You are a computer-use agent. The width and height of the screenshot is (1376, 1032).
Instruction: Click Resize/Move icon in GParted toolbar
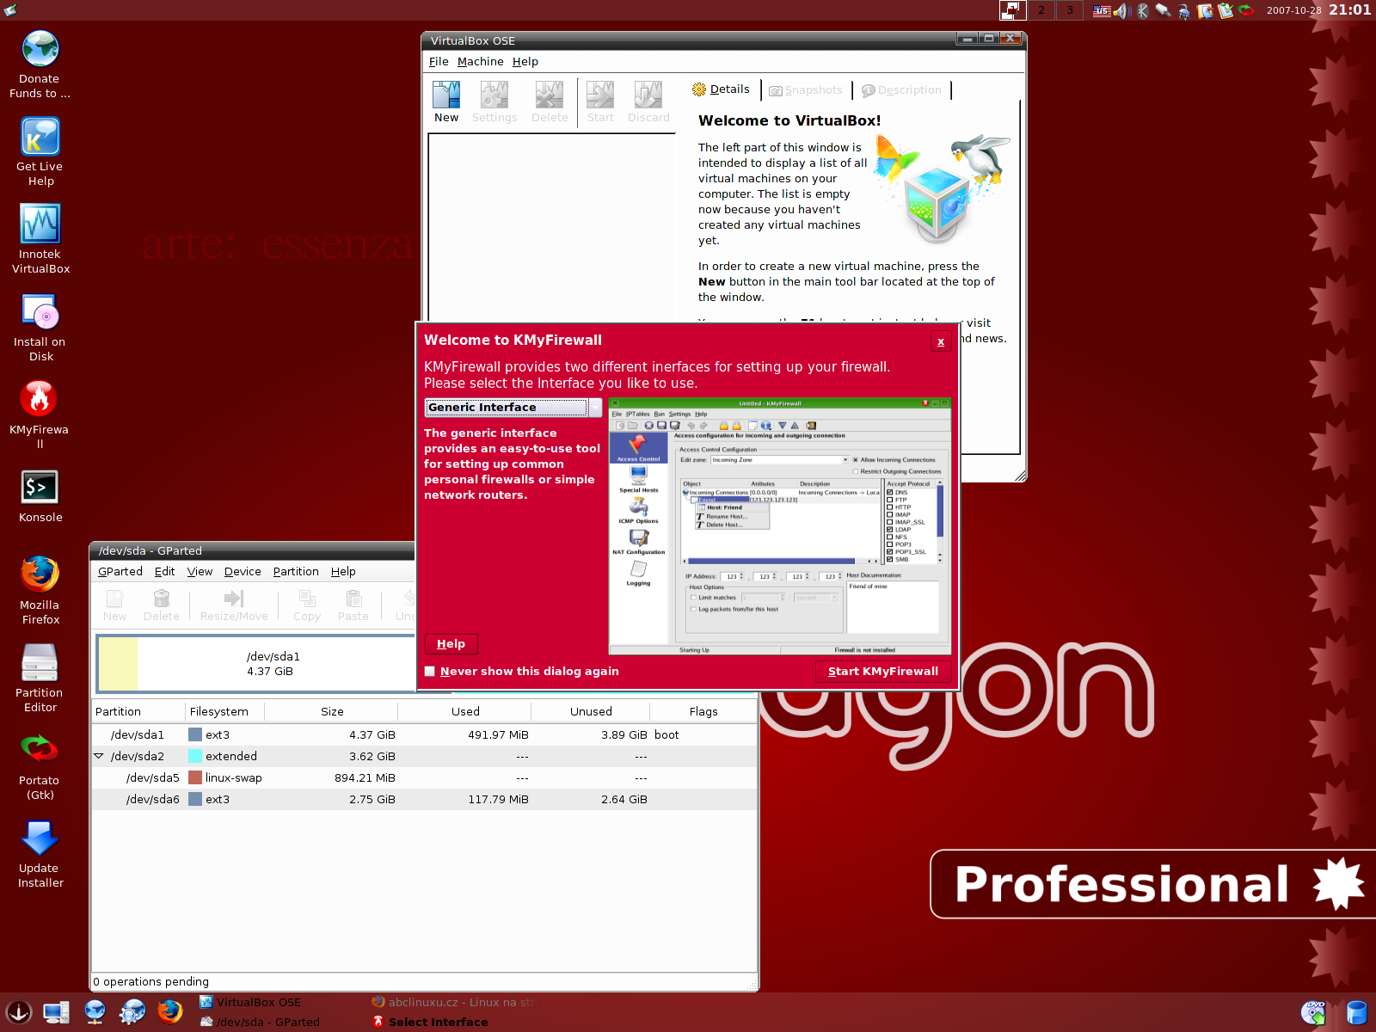(x=234, y=605)
